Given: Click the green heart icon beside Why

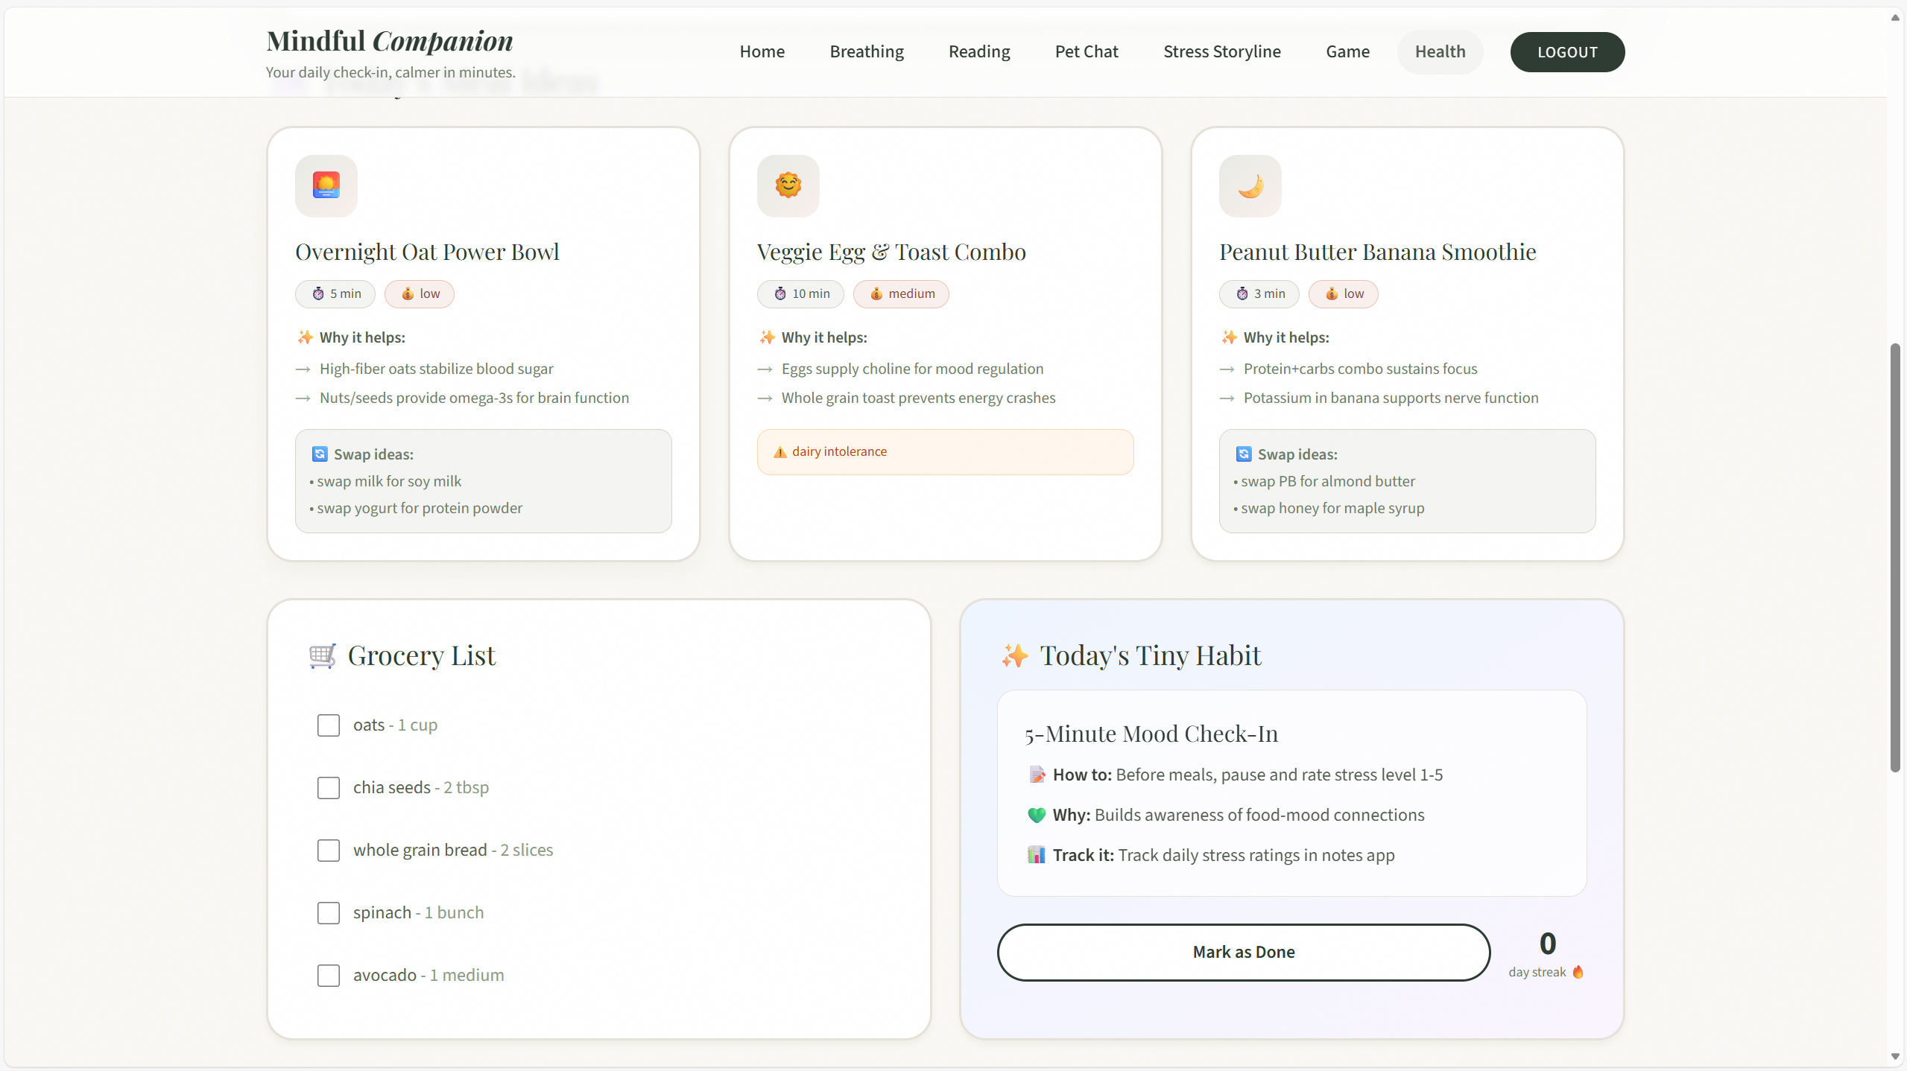Looking at the screenshot, I should click(x=1036, y=815).
